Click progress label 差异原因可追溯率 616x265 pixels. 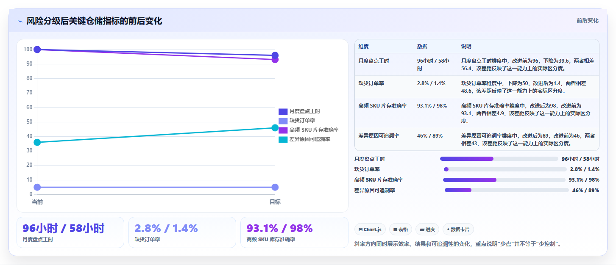point(375,190)
